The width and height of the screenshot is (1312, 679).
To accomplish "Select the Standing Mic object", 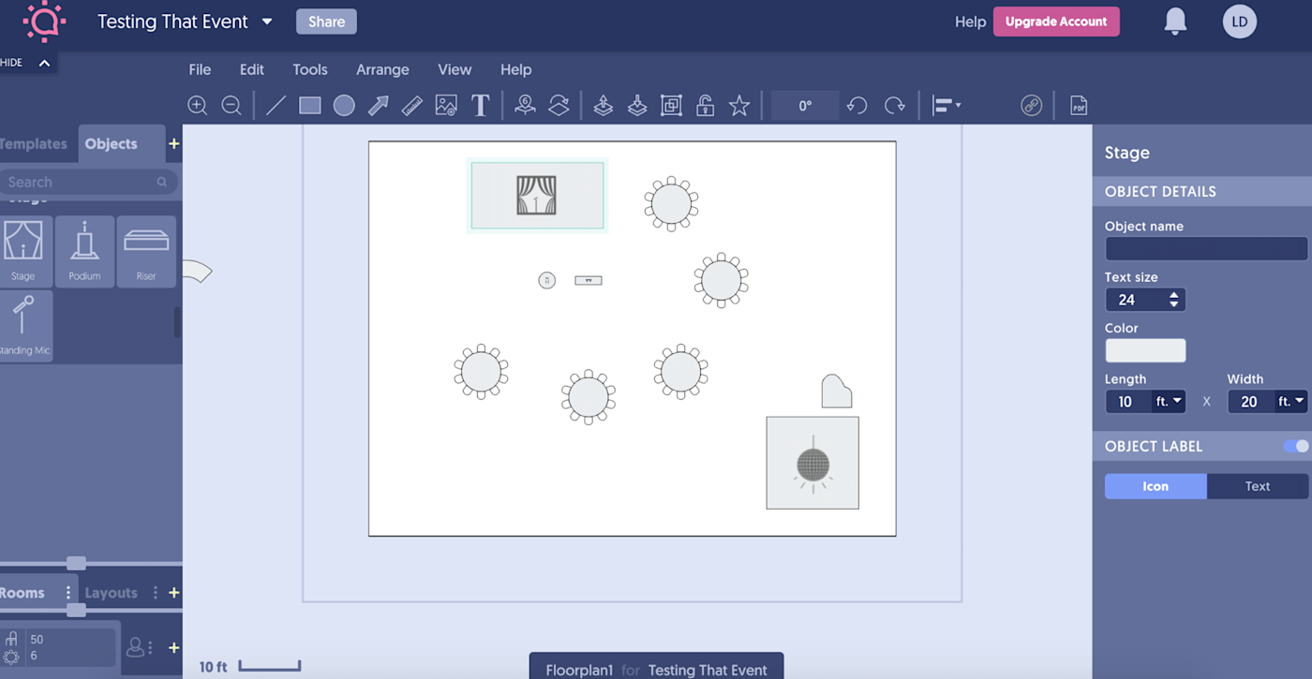I will coord(26,325).
